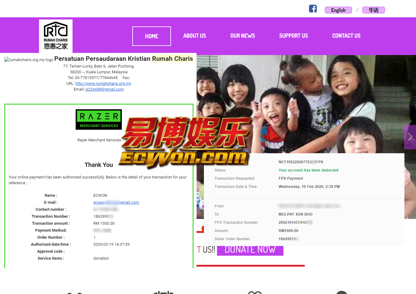Open the OUR NEWS menu

point(243,36)
